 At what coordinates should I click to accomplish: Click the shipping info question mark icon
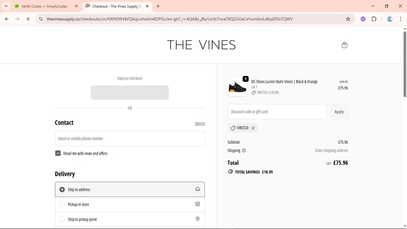pyautogui.click(x=244, y=150)
